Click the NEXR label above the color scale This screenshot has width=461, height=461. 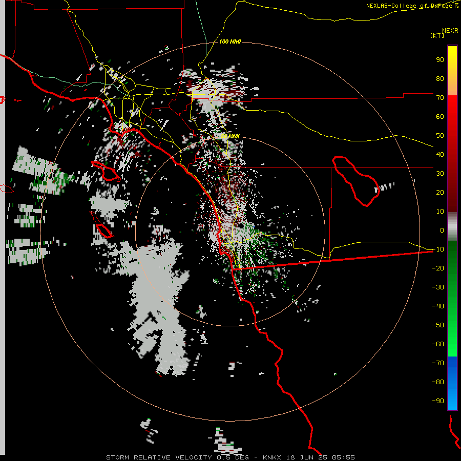point(450,31)
